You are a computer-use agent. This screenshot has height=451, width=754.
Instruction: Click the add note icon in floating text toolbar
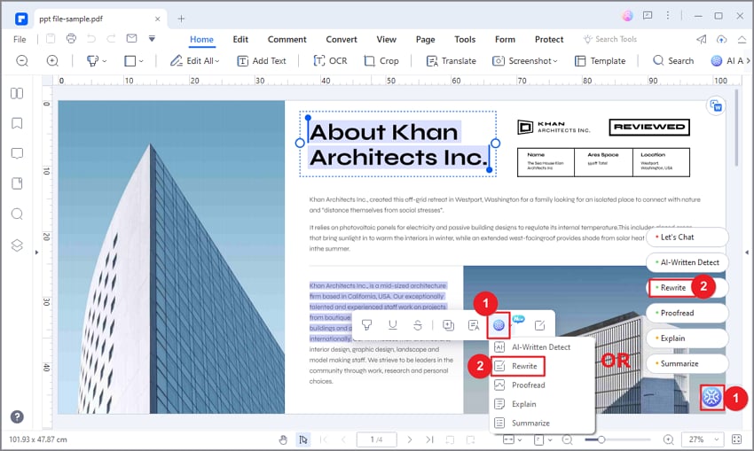click(448, 325)
